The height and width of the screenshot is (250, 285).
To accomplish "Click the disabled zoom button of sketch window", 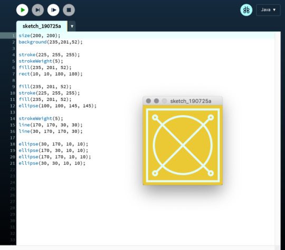I will pos(164,101).
